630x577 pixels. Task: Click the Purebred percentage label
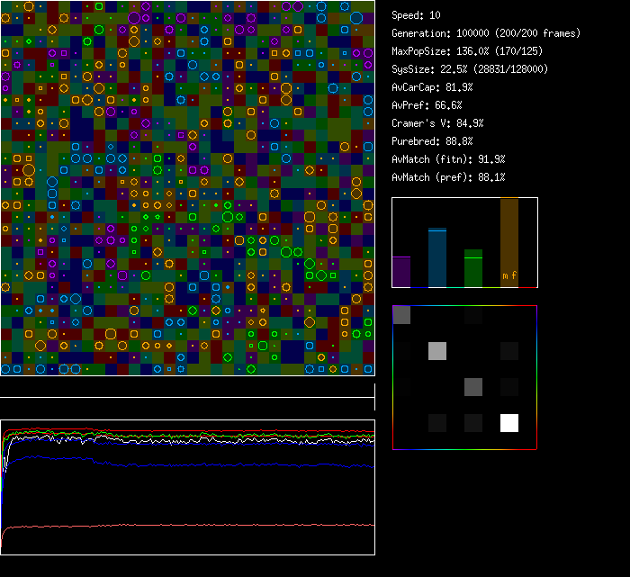[x=433, y=141]
